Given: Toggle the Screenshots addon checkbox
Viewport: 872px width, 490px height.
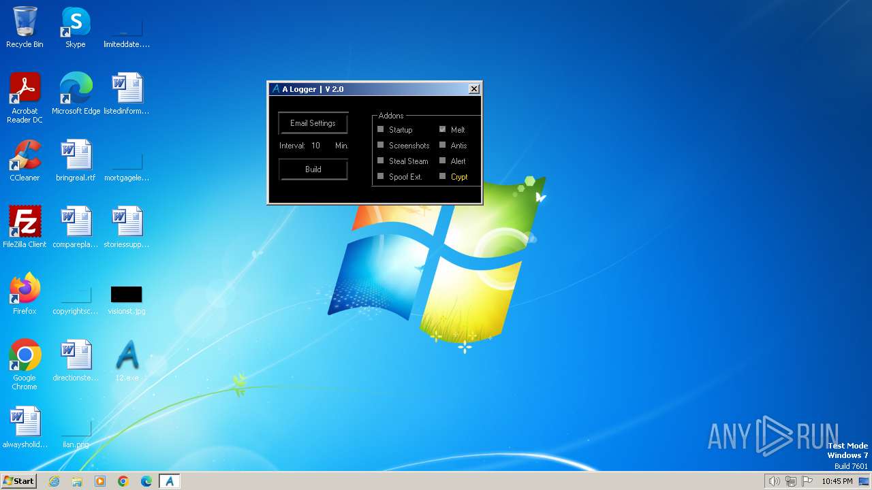Looking at the screenshot, I should click(381, 145).
